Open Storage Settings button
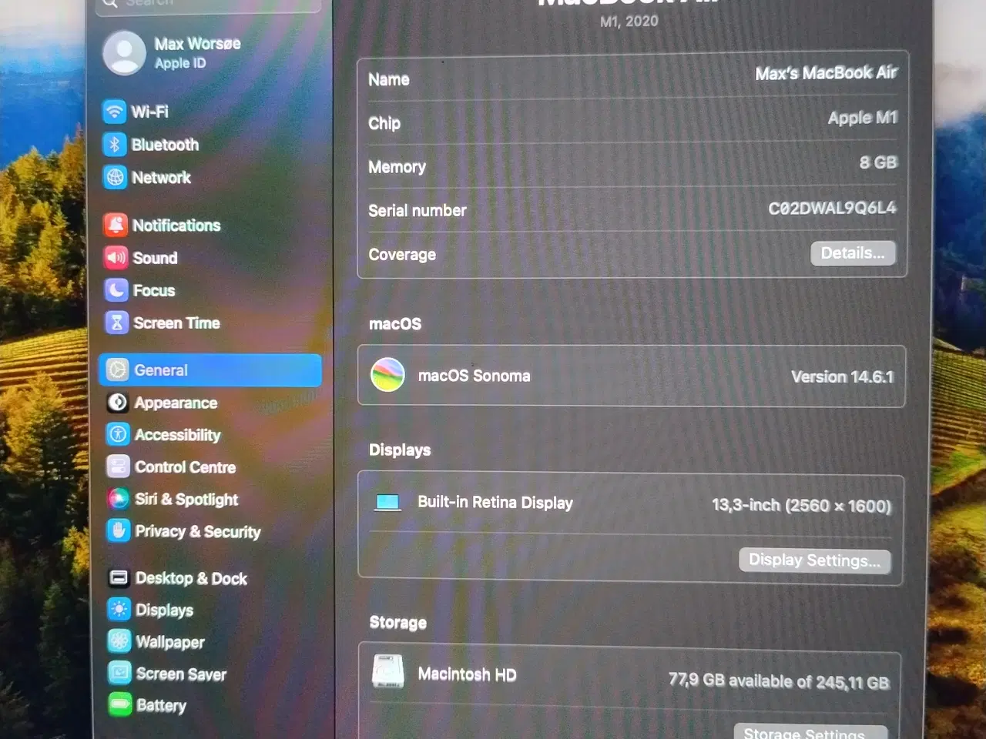 point(809,732)
